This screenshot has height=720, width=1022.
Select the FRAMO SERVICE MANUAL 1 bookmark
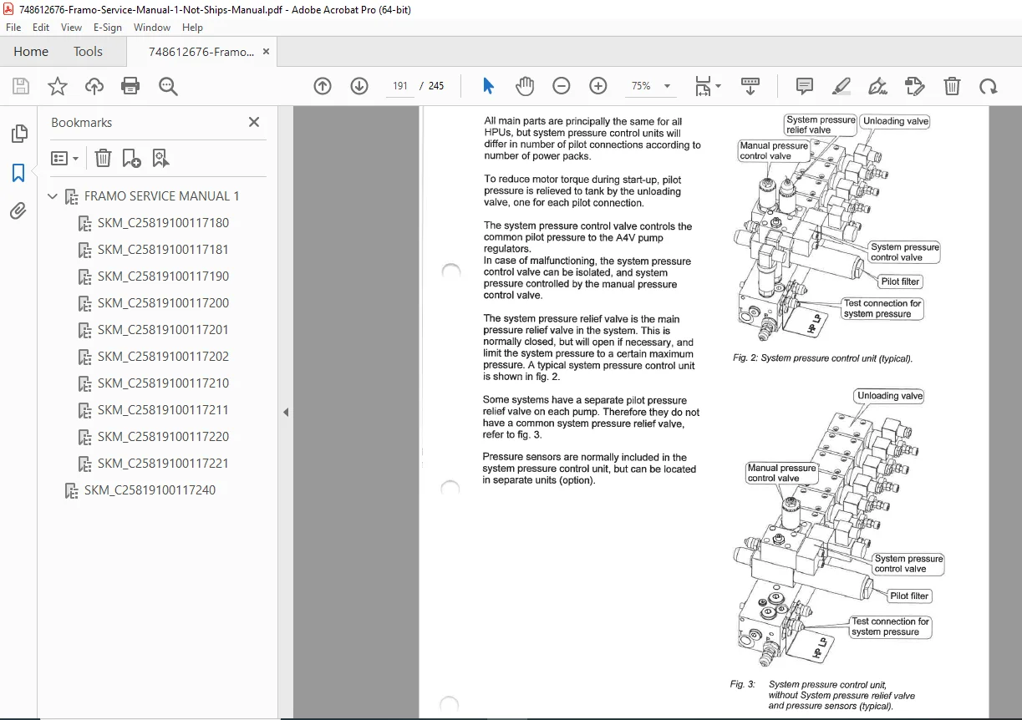162,196
